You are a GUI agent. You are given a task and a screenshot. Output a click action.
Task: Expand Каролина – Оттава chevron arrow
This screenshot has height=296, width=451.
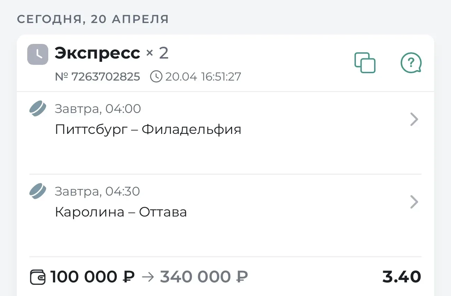pyautogui.click(x=414, y=202)
